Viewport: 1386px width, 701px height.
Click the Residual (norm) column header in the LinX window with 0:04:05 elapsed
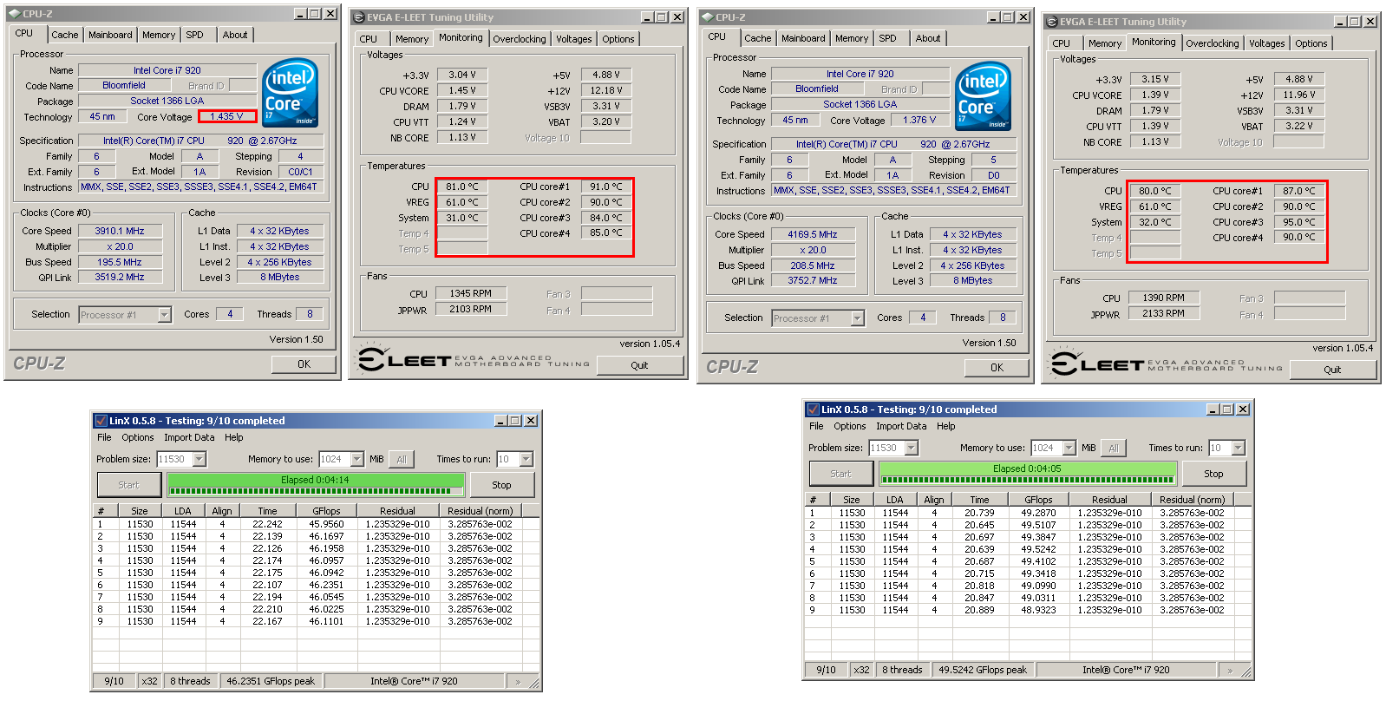pos(1193,500)
